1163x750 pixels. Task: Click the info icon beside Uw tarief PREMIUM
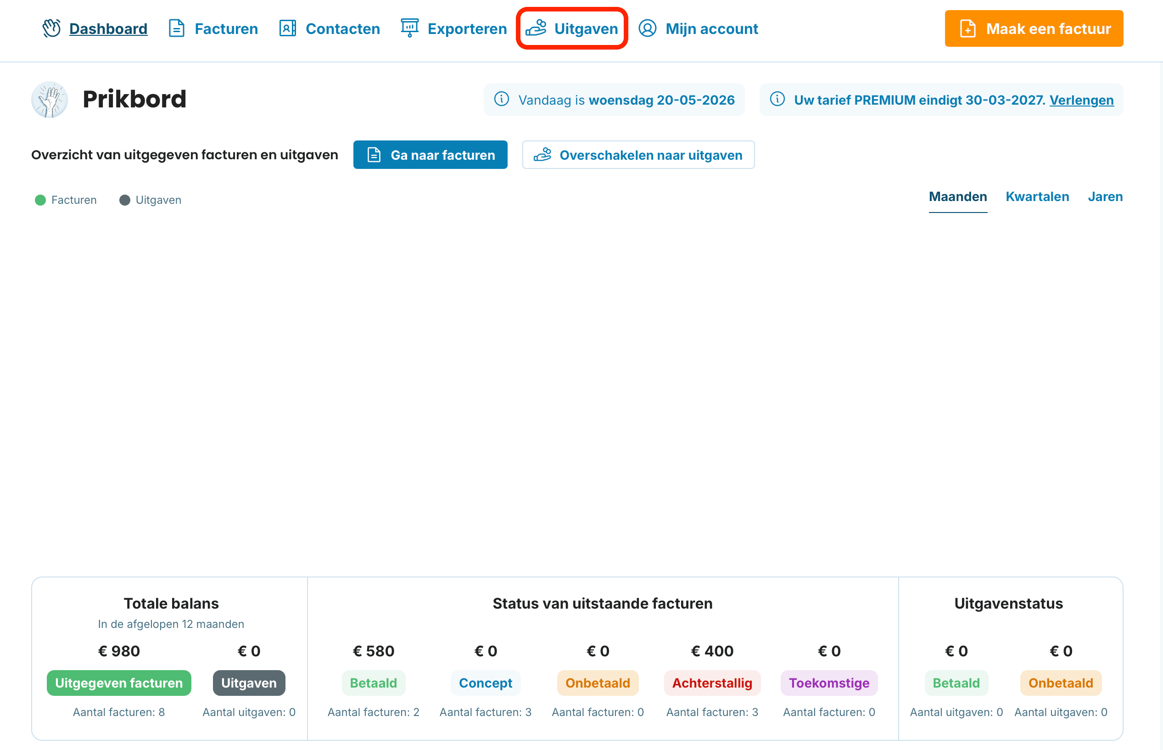point(777,99)
